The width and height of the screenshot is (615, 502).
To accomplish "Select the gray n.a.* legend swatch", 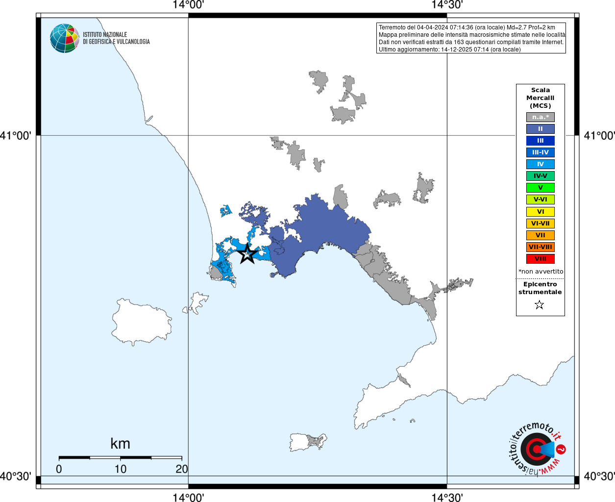I will [541, 117].
